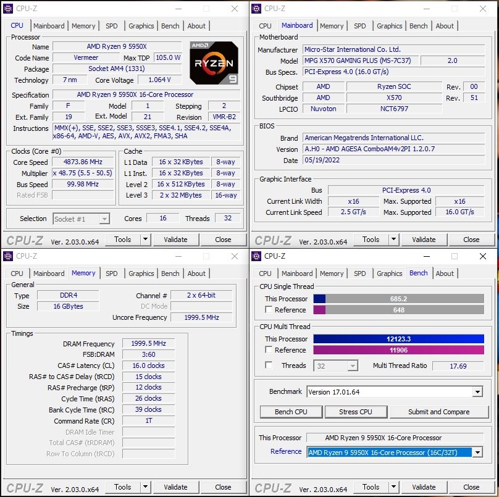Viewport: 499px width, 497px height.
Task: Click Multiplier value x 48.75
Action: point(83,173)
